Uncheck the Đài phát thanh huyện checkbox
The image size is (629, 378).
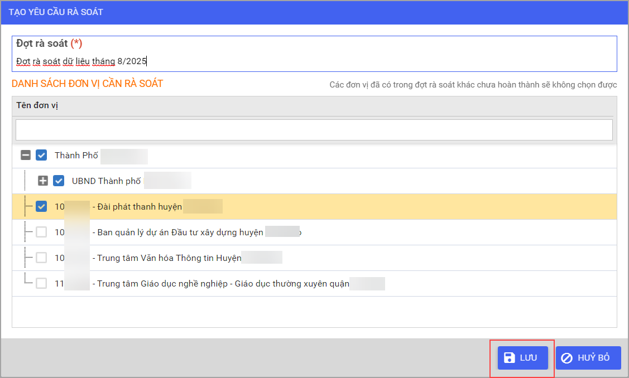coord(41,206)
